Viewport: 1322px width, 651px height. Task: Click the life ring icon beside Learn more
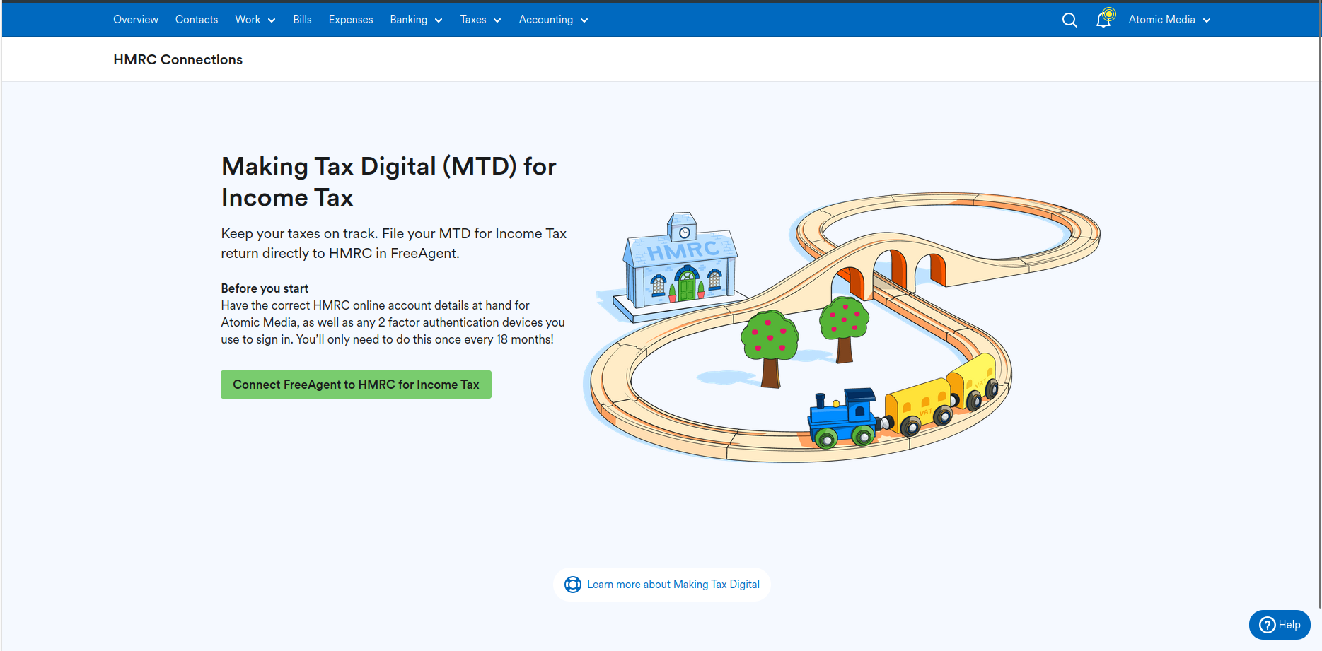572,585
